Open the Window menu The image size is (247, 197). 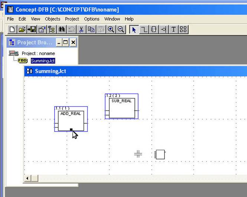[x=112, y=19]
